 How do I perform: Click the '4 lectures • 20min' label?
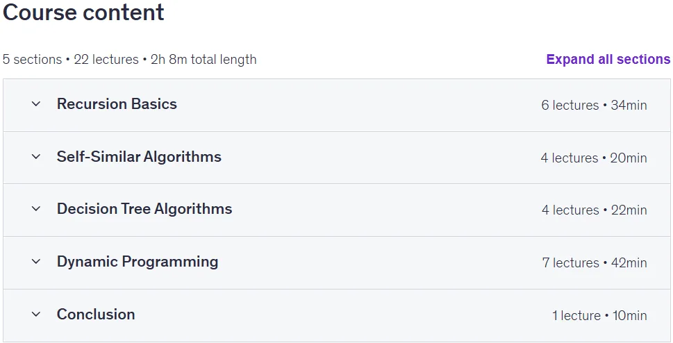click(x=594, y=158)
